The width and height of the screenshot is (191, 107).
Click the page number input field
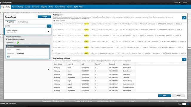coord(184,104)
